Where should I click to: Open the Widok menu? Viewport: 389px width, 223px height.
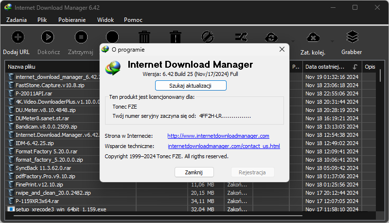point(106,20)
